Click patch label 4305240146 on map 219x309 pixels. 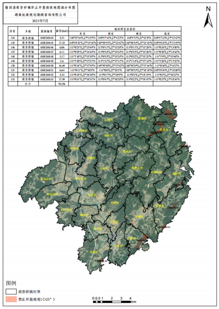[164, 227]
